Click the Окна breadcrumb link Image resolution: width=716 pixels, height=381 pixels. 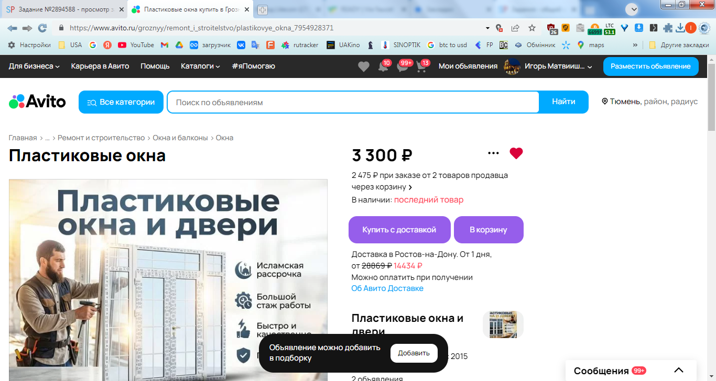click(224, 138)
